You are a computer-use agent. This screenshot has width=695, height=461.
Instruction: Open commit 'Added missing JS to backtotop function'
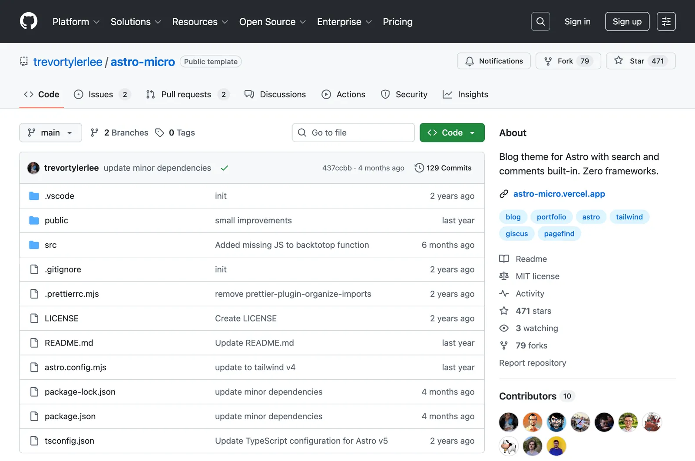[x=292, y=245]
